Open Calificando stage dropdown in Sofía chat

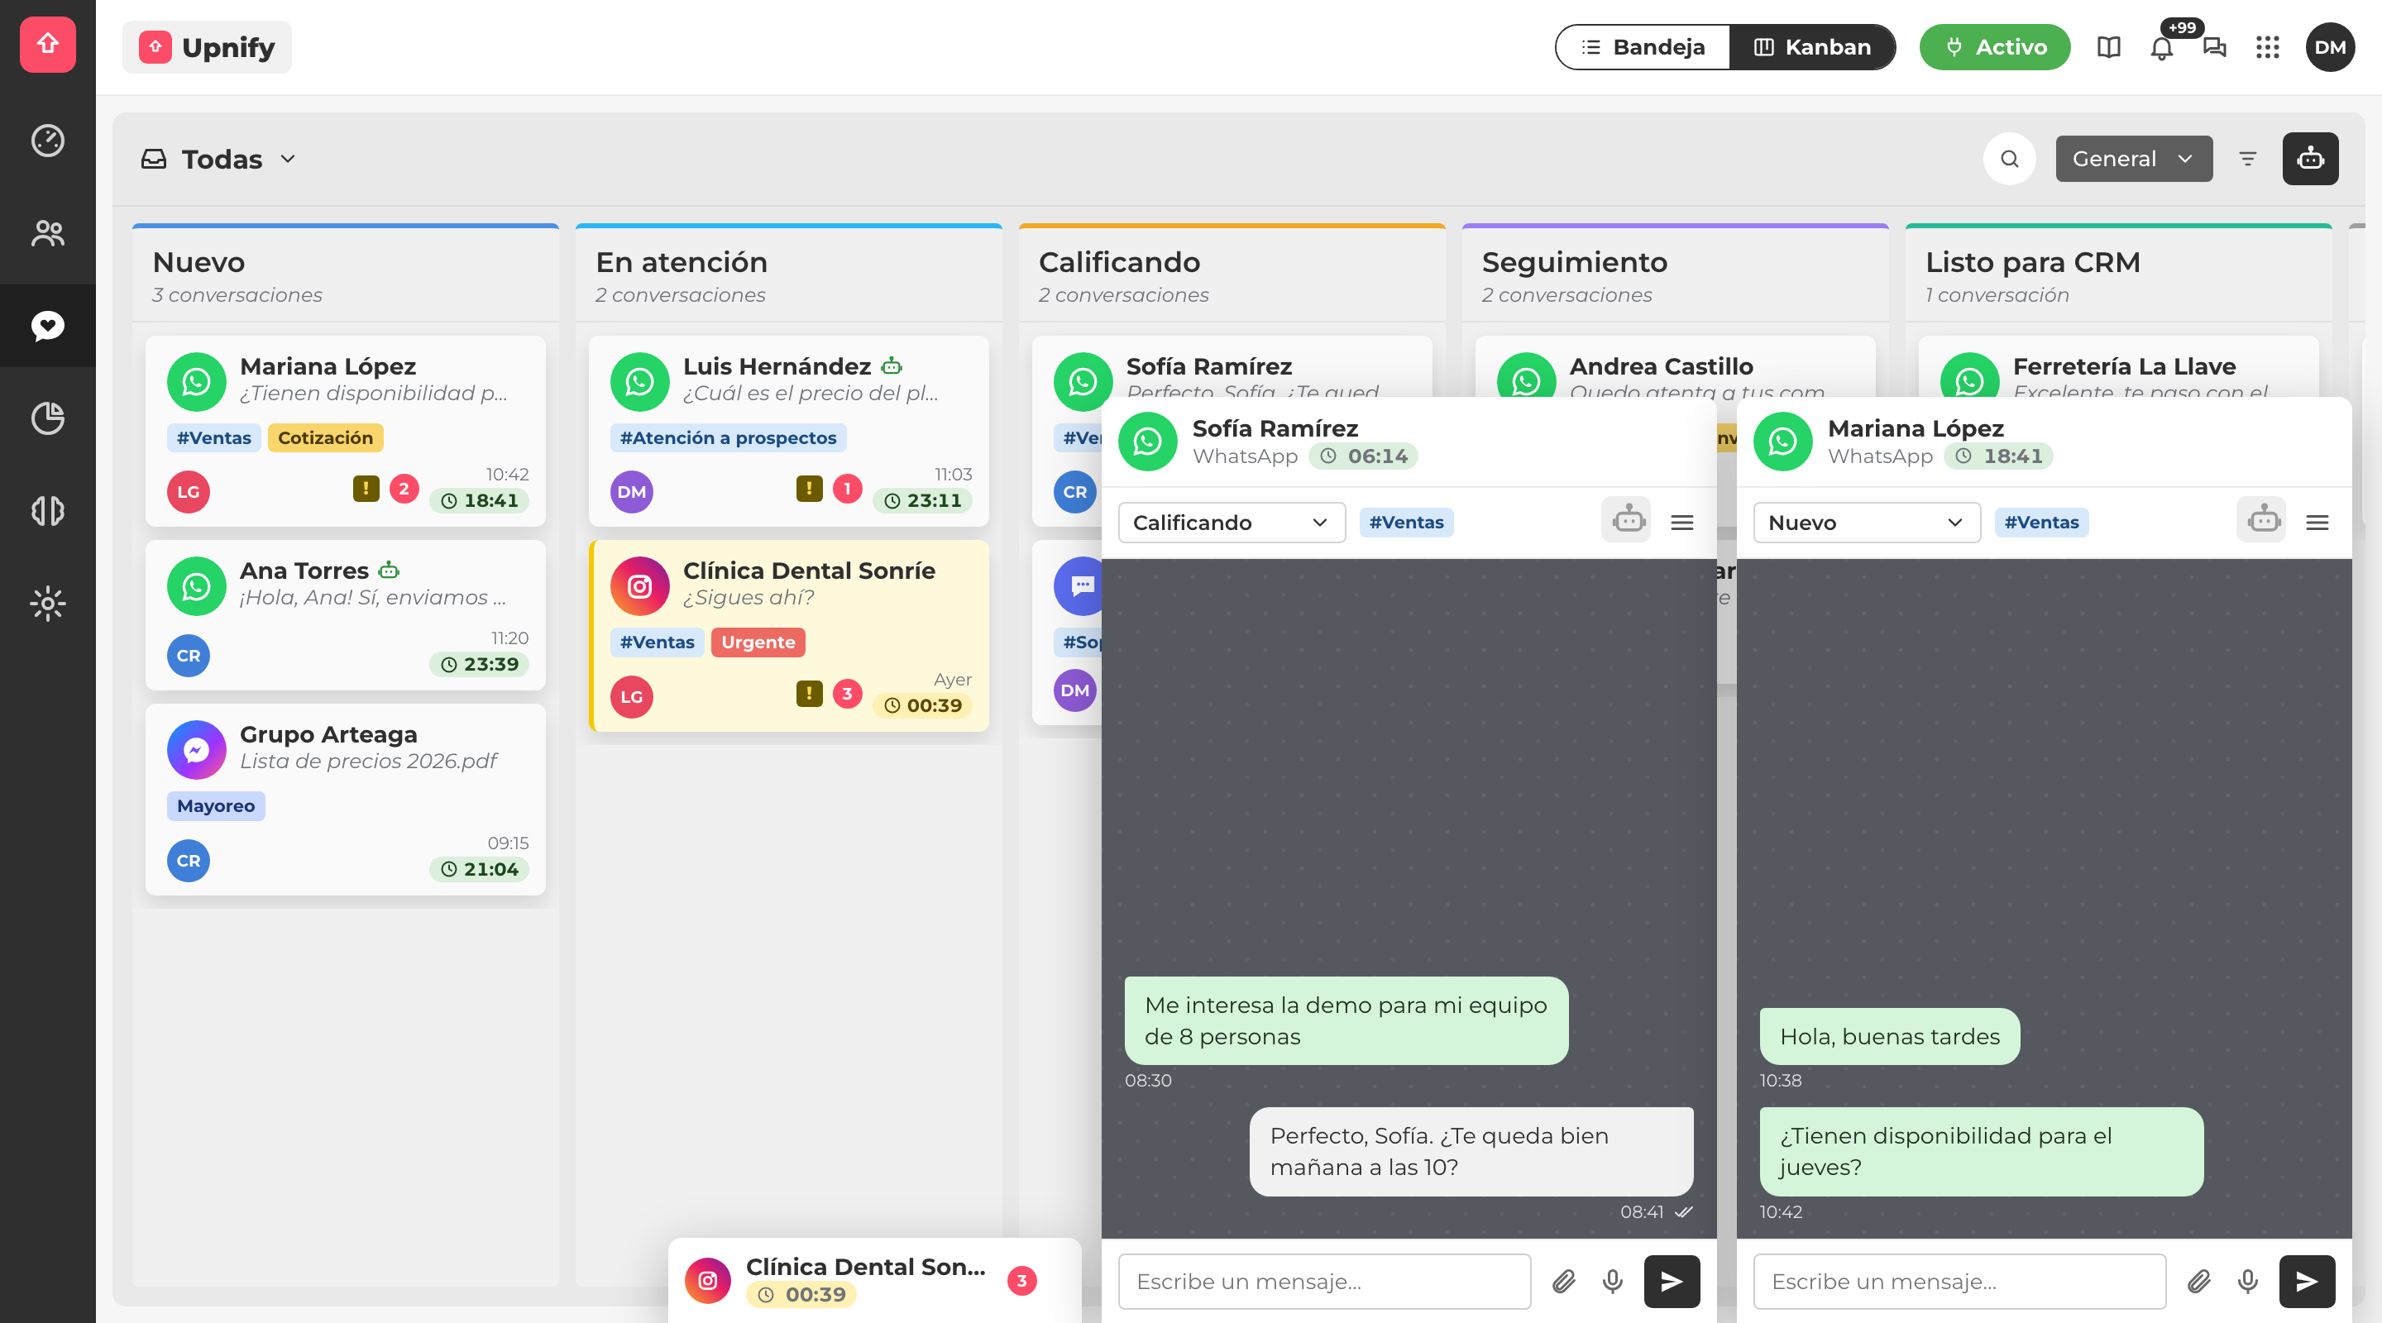[x=1232, y=523]
